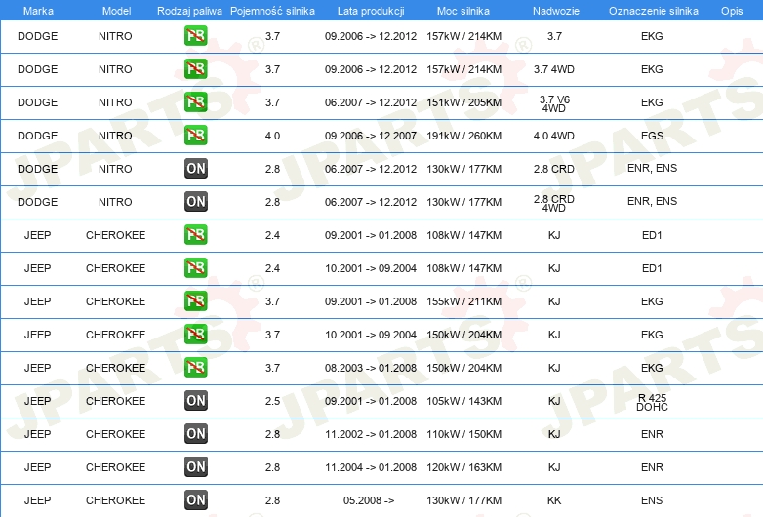
Task: Click the Oznaczenie silnika column header
Action: (x=653, y=11)
